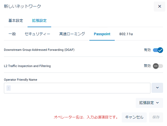Screen dimensions: 167x126
Task: Click the キャンセル button
Action: tap(134, 117)
